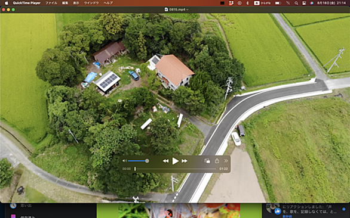Click the rewind button in player controls
This screenshot has height=218, width=350.
pyautogui.click(x=165, y=161)
